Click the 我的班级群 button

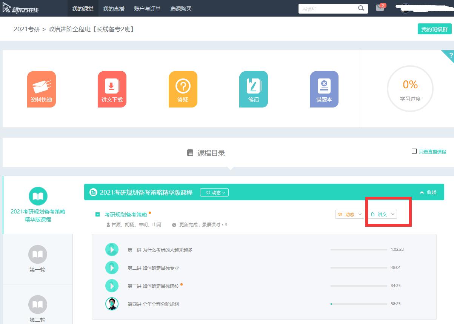click(434, 29)
